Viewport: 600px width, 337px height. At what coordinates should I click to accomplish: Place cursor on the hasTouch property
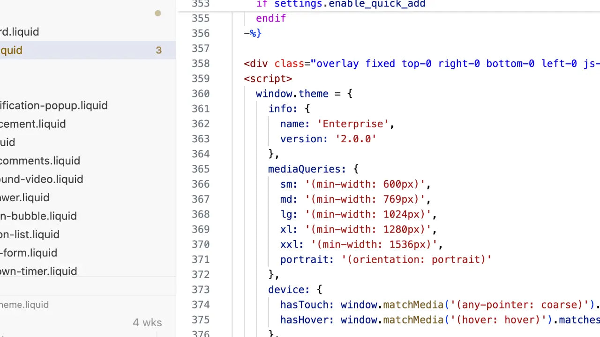click(303, 305)
